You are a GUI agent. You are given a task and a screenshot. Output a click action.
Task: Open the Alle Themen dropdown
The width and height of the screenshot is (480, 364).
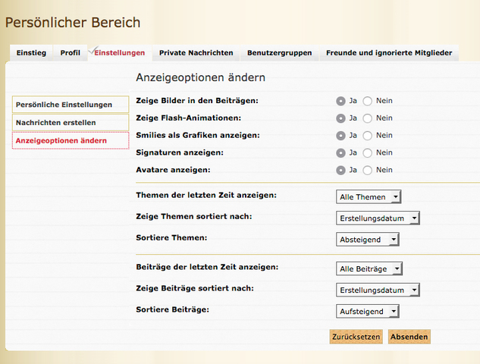click(369, 197)
